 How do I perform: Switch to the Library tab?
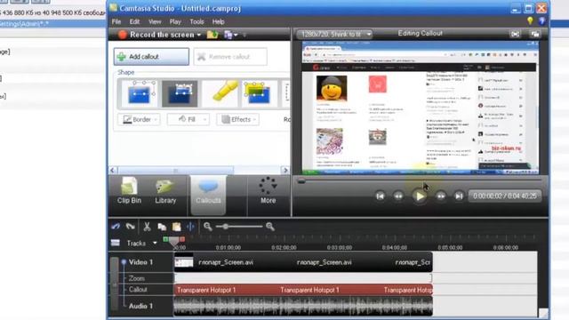click(165, 191)
